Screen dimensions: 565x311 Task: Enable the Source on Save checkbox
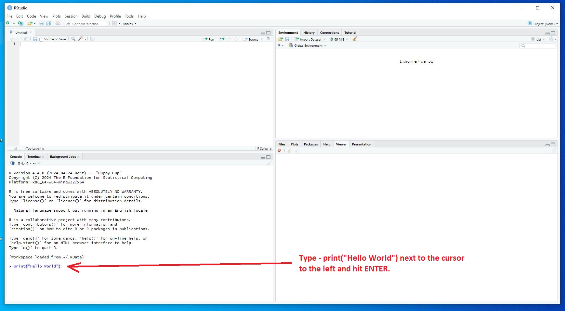click(x=41, y=39)
